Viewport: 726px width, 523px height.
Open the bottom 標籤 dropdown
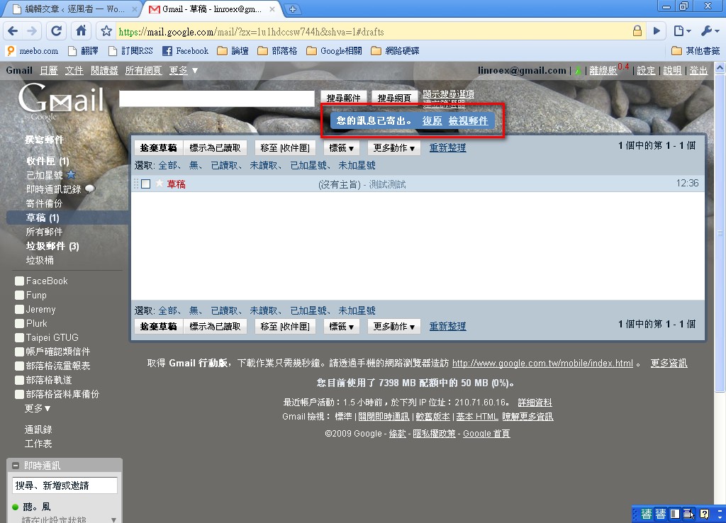pos(341,326)
